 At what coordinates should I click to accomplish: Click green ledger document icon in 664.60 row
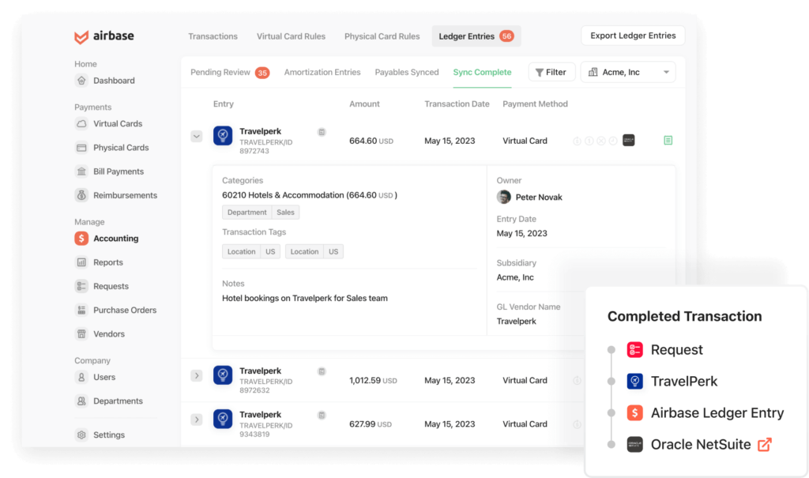coord(668,141)
